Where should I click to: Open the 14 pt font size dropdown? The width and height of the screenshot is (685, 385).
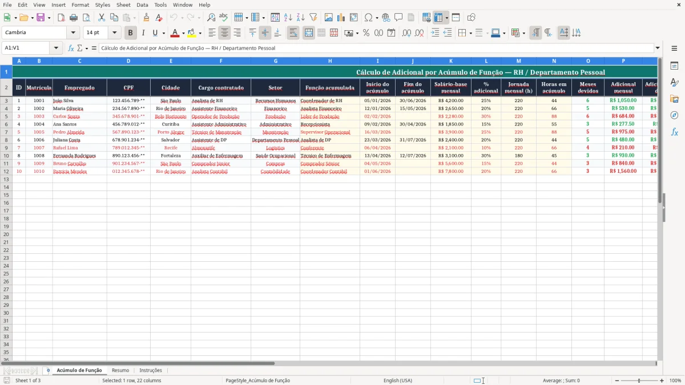(114, 33)
